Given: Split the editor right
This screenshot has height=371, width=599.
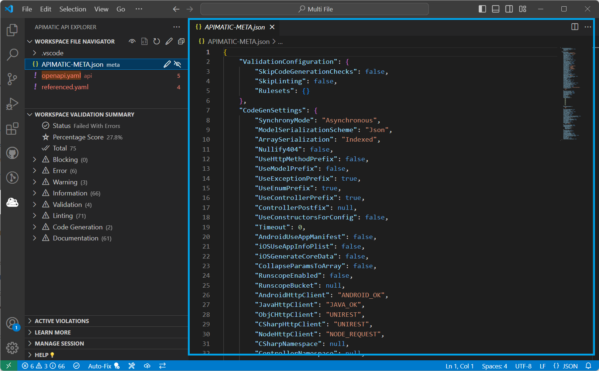Looking at the screenshot, I should [x=575, y=27].
